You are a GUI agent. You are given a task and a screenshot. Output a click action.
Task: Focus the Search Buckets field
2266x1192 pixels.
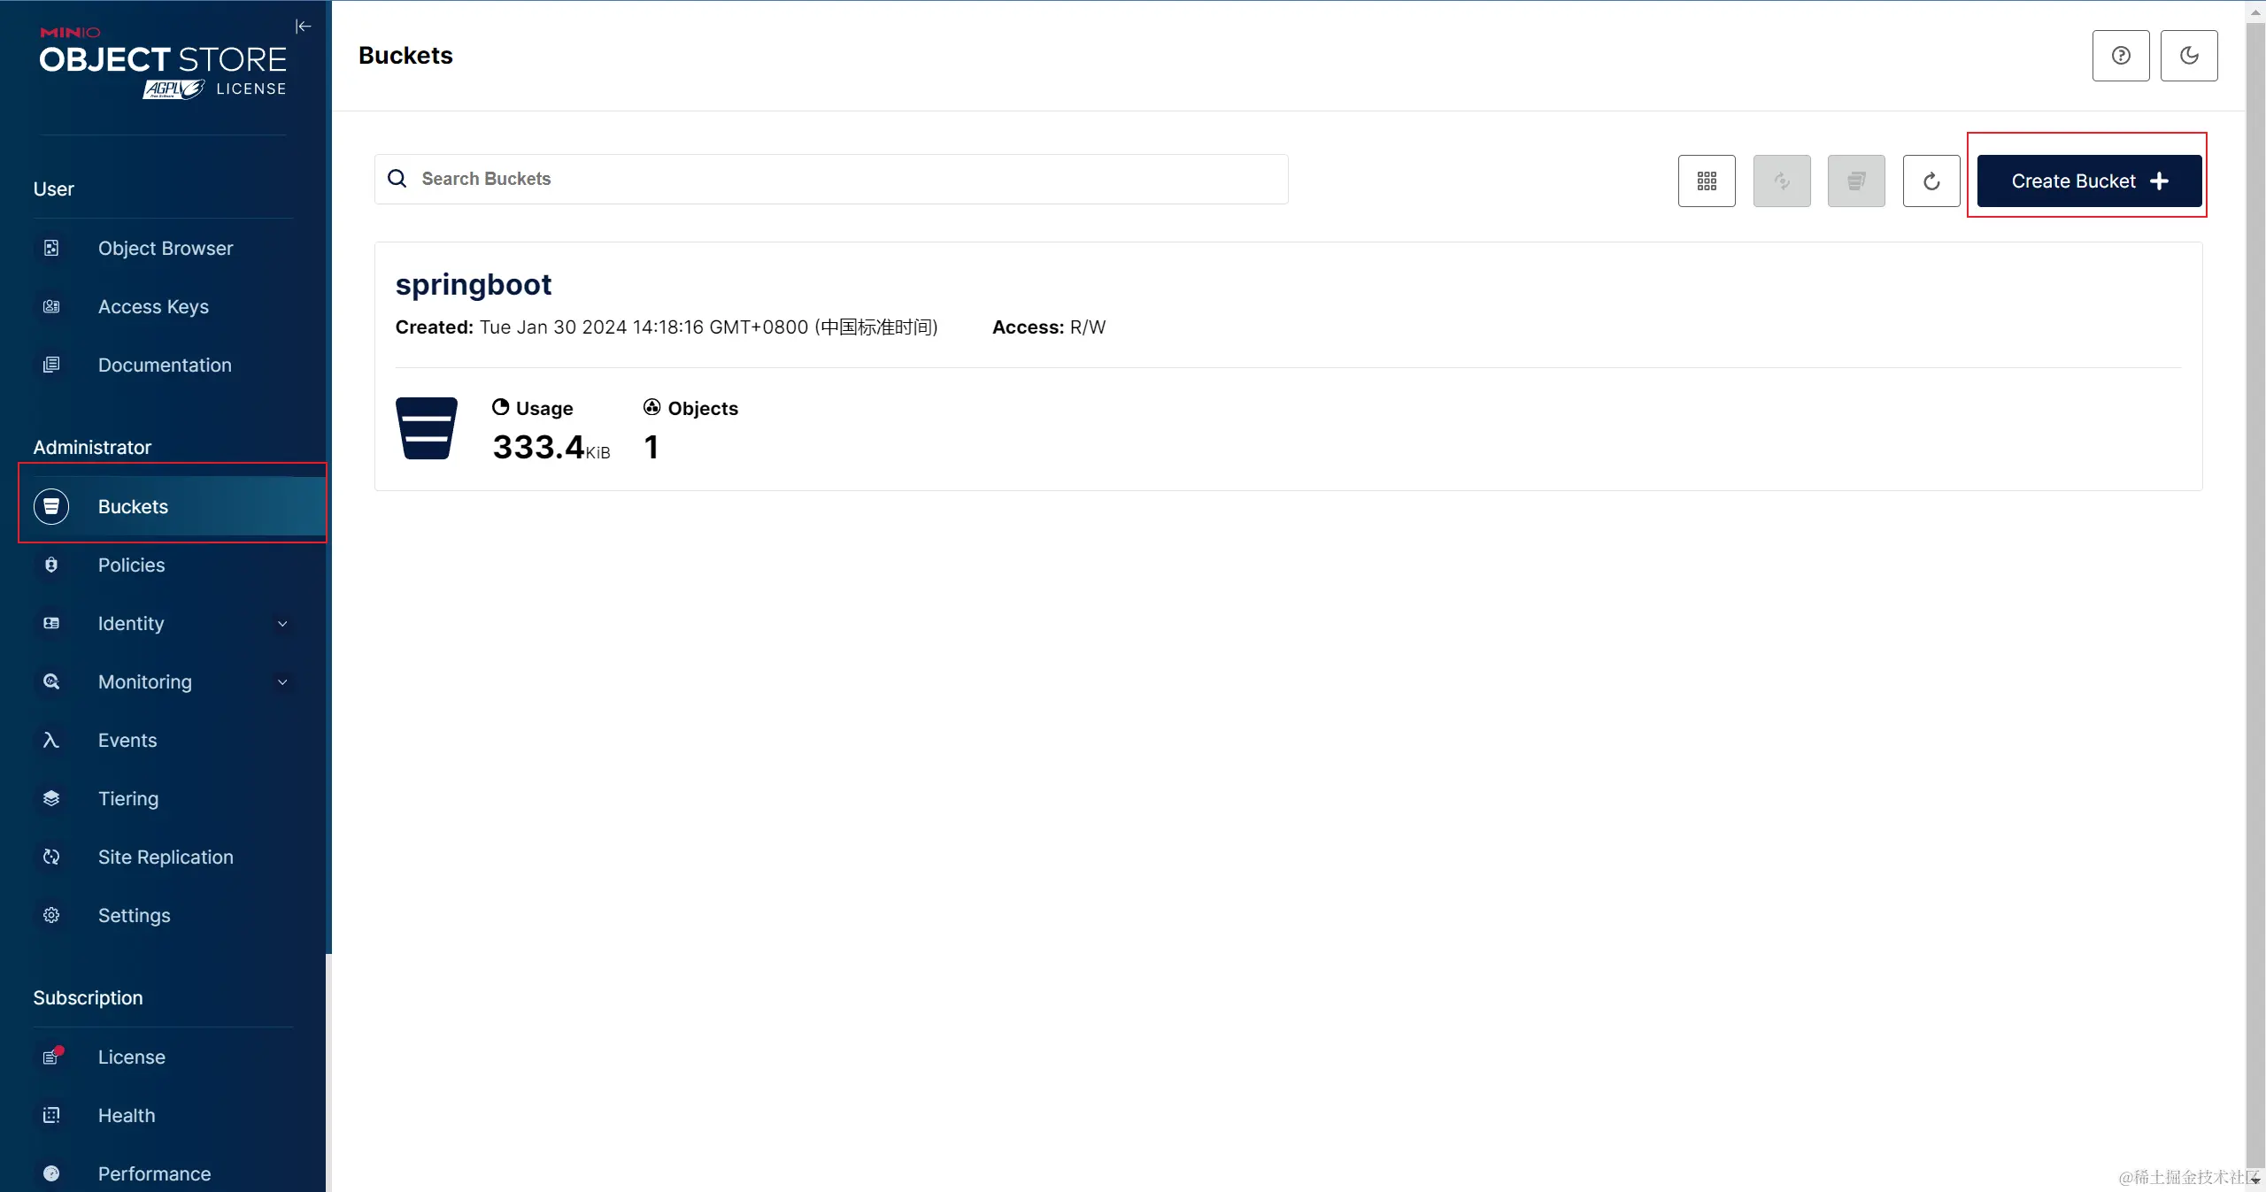pyautogui.click(x=832, y=179)
